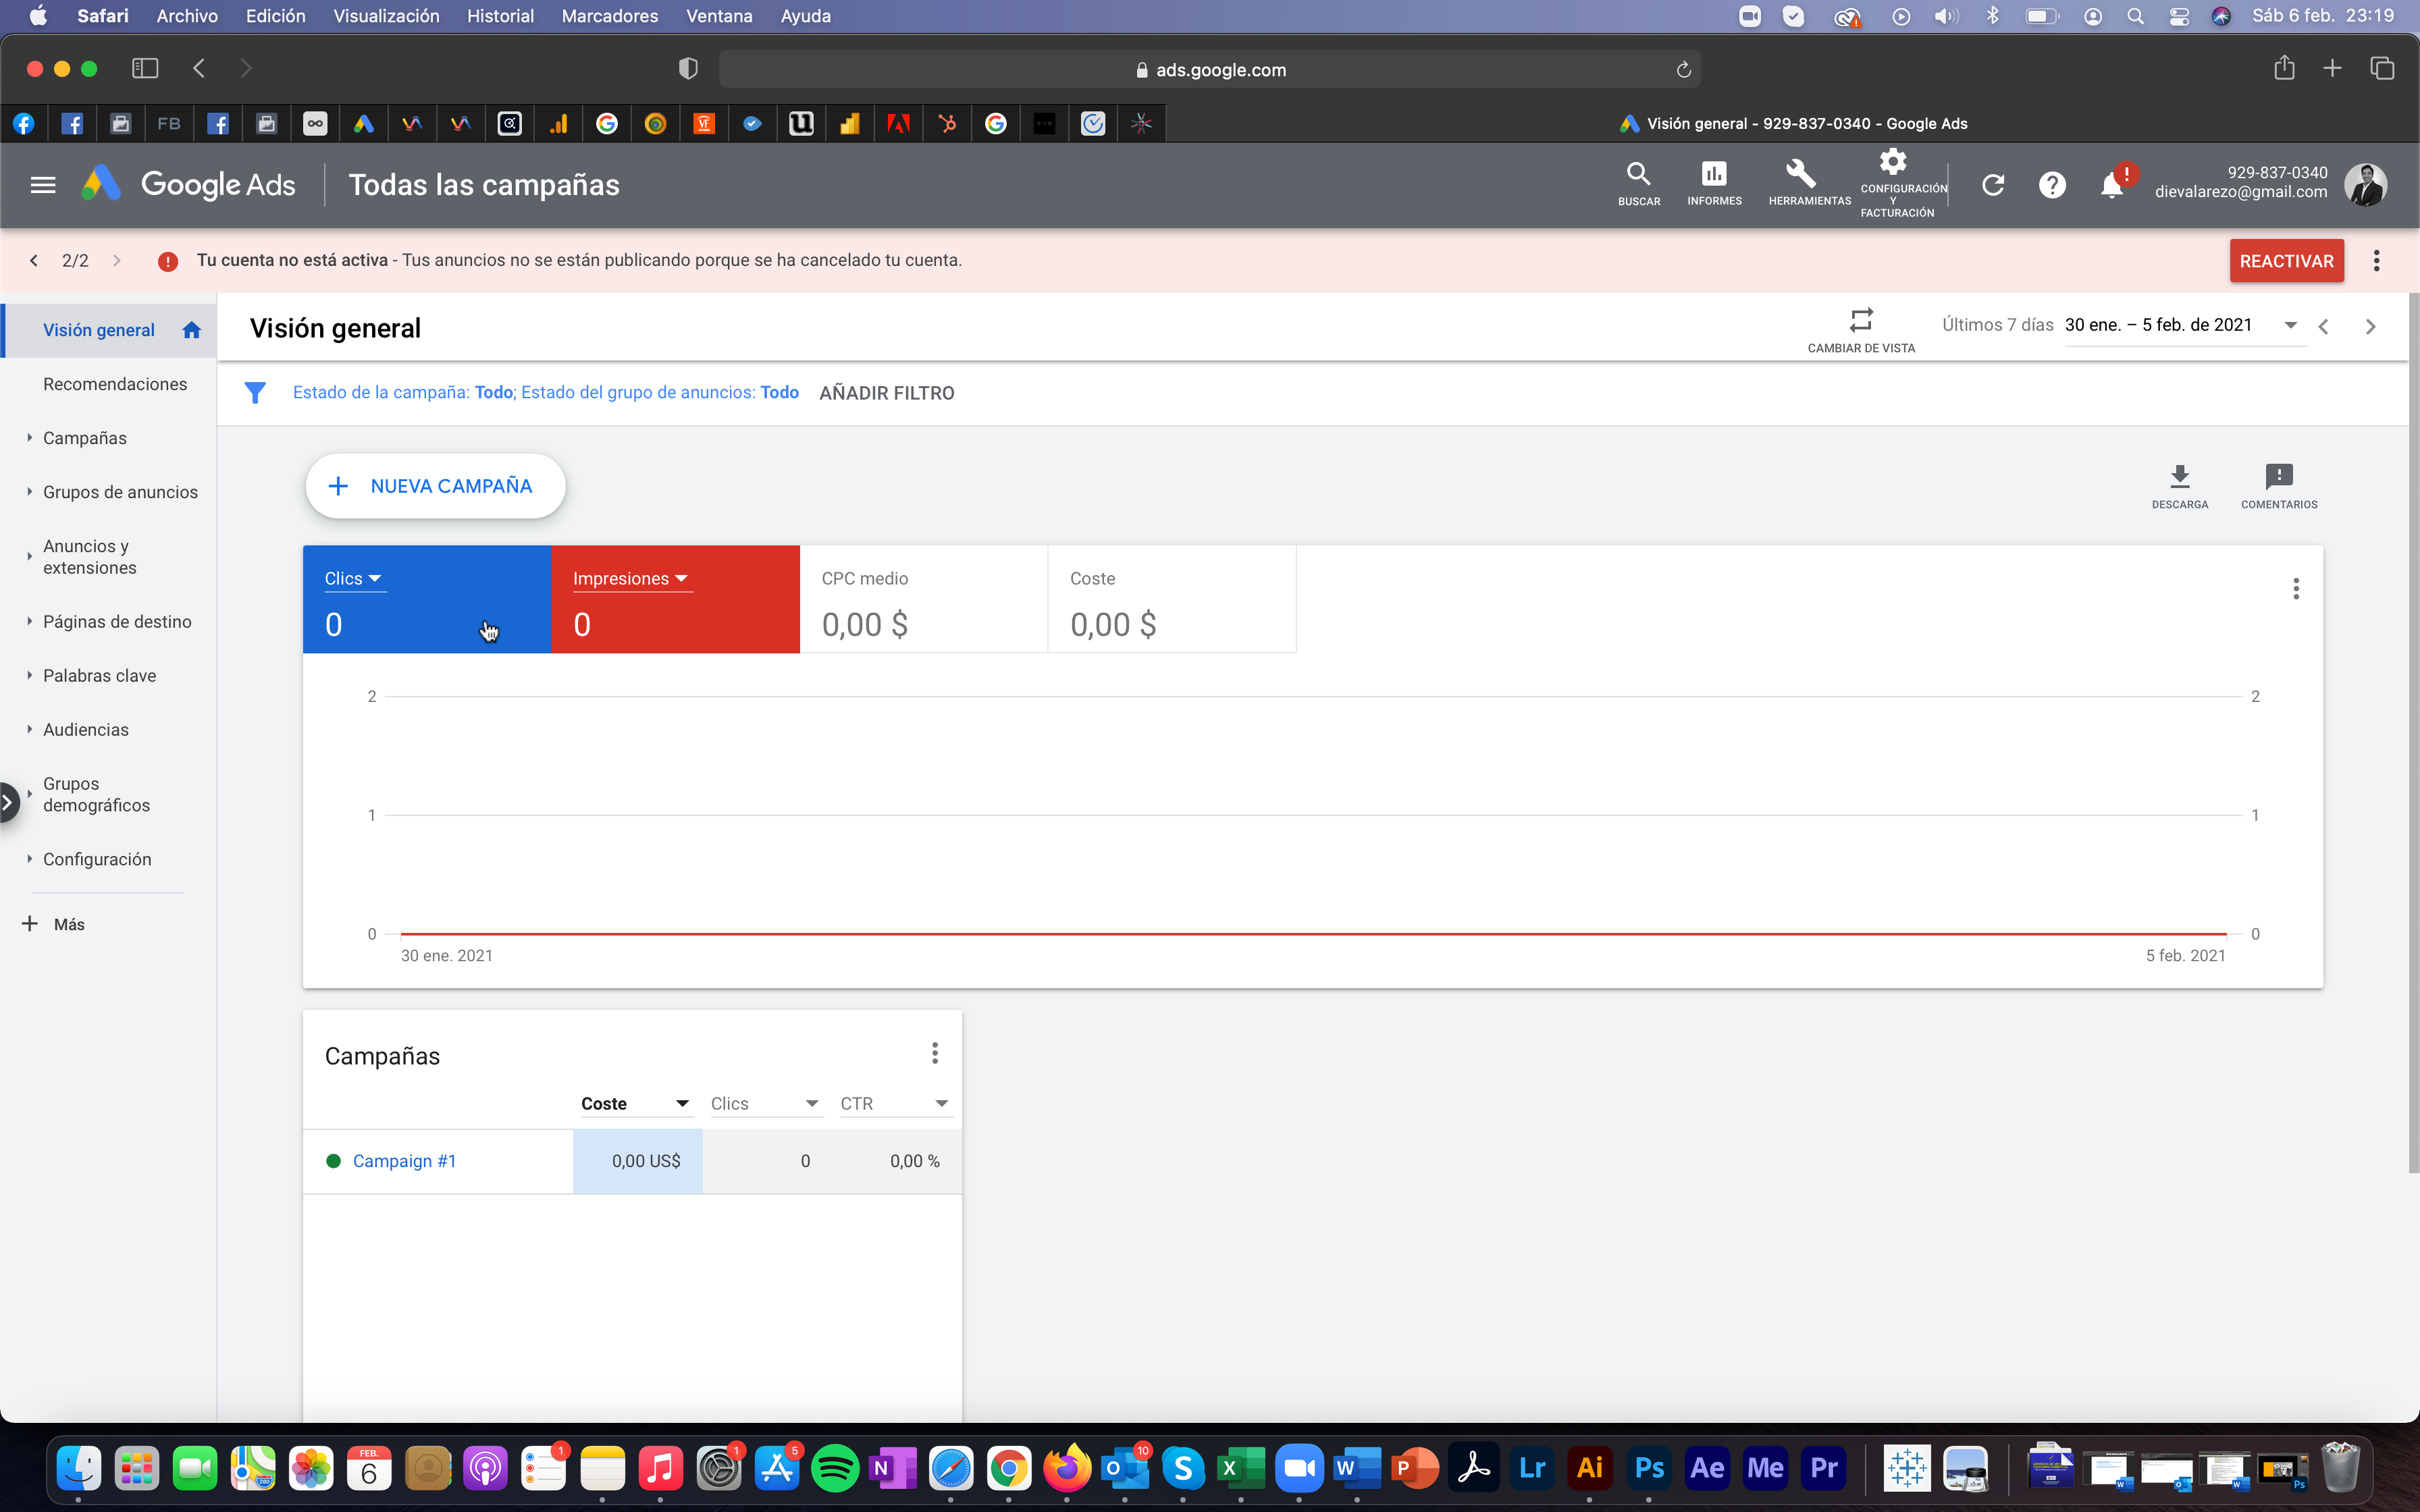Image resolution: width=2420 pixels, height=1512 pixels.
Task: Reload the page in Safari address bar
Action: pyautogui.click(x=1683, y=69)
